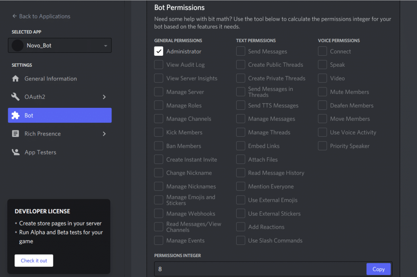
Task: Enable Use External Emojis
Action: pos(241,200)
